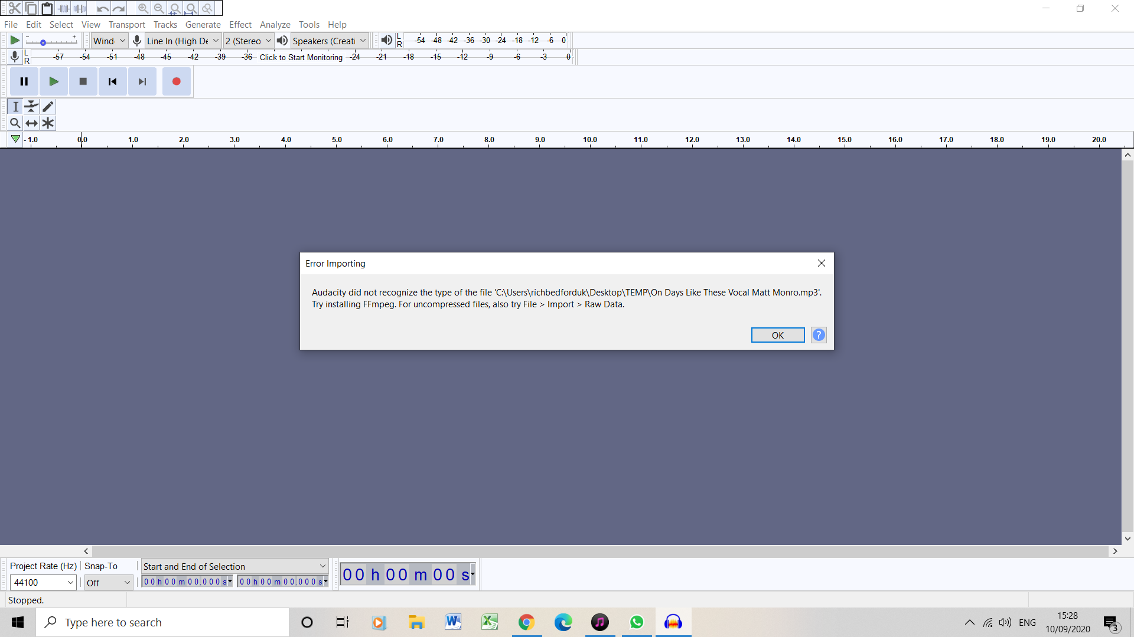
Task: Activate the Multi-Tool mode
Action: click(x=48, y=123)
